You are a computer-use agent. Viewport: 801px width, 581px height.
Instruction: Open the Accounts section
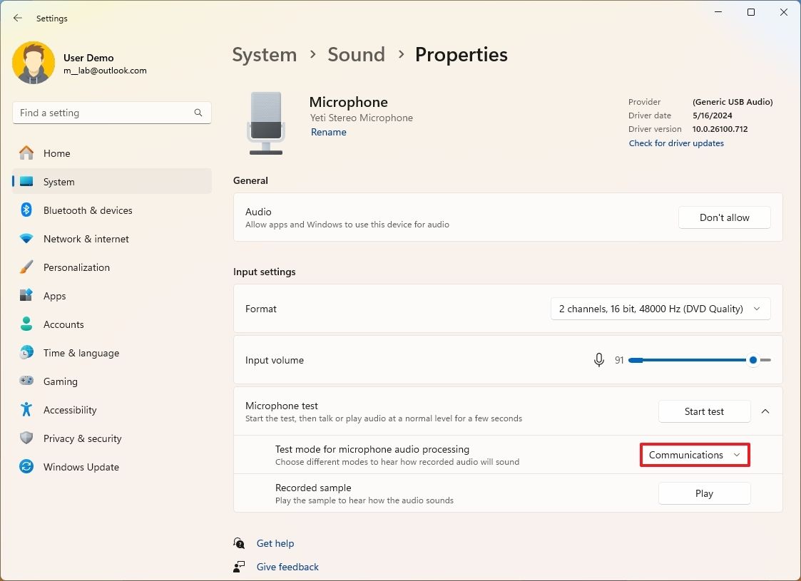(64, 324)
